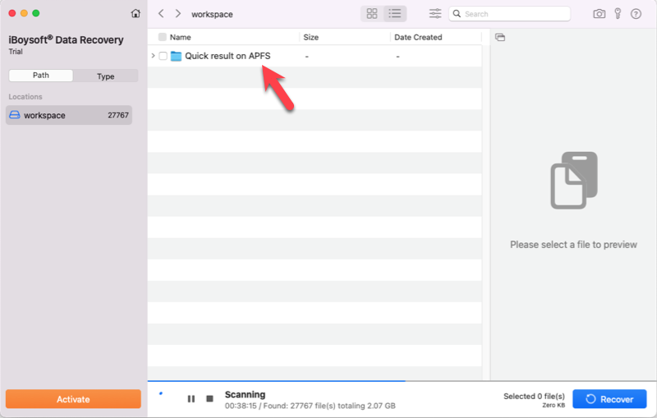Click the workspace drive icon in Locations
The width and height of the screenshot is (657, 418).
(15, 115)
